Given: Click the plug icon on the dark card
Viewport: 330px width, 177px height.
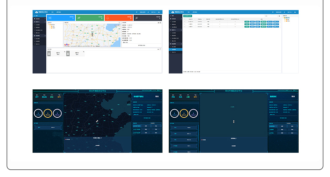Looking at the screenshot, I should 137,18.
